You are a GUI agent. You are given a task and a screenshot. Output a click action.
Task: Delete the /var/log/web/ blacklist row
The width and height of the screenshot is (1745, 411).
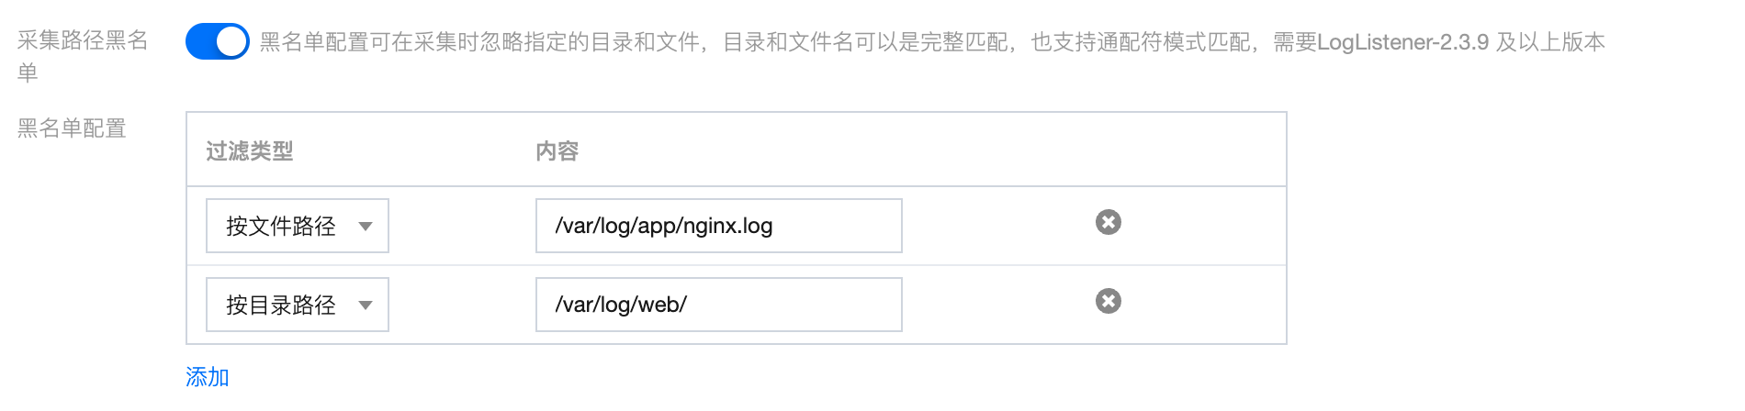coord(1108,302)
